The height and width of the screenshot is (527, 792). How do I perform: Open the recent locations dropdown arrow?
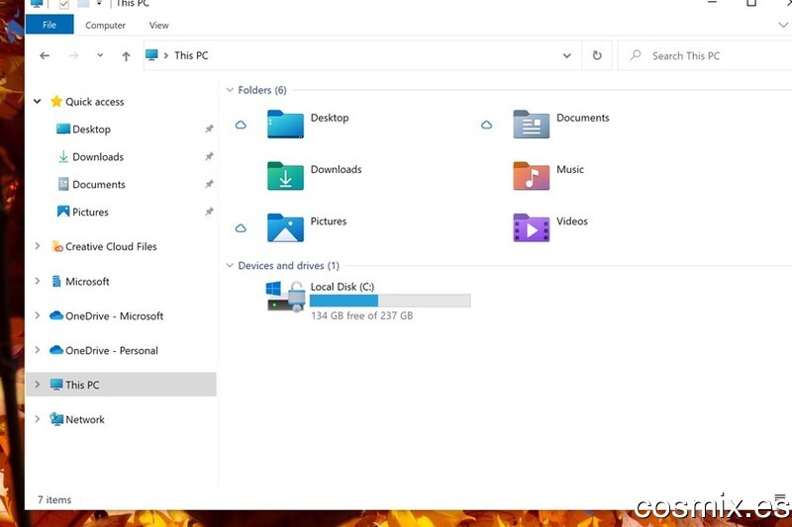click(x=100, y=55)
